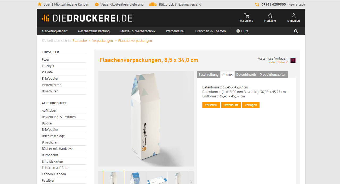Click the DIEDRUCKEREI.DE logo
The height and width of the screenshot is (184, 340).
[x=87, y=18]
